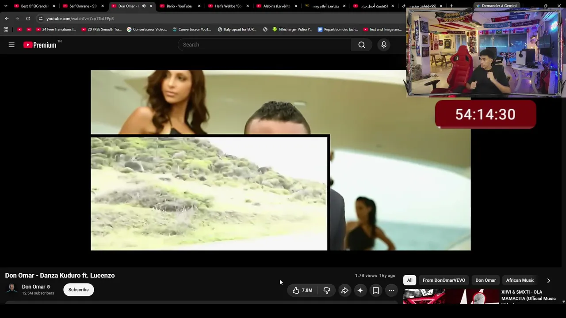
Task: Show more filter chips with right chevron
Action: [x=549, y=280]
